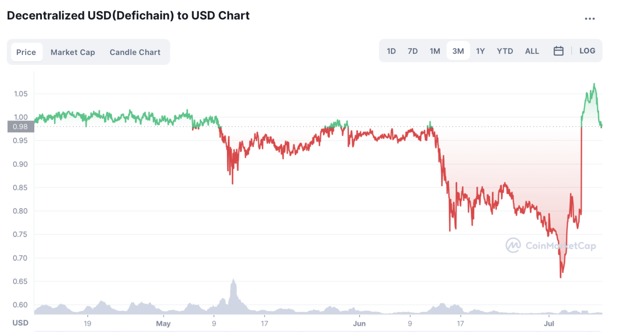The image size is (620, 332).
Task: Select the 3M time range
Action: (x=458, y=51)
